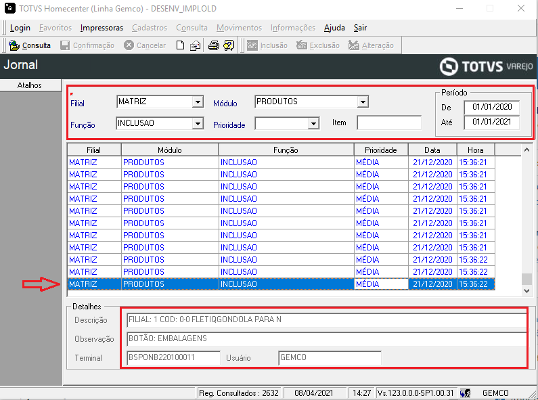Image resolution: width=538 pixels, height=400 pixels.
Task: Click the first row's 15:36:21 hour cell
Action: pos(476,162)
